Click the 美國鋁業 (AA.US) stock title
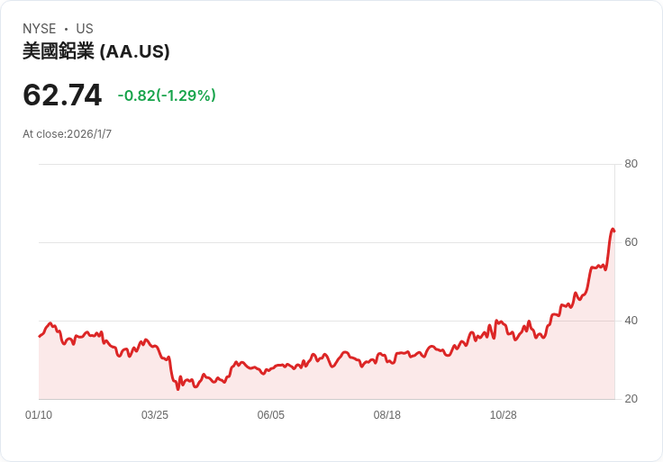This screenshot has width=663, height=462. click(x=96, y=51)
